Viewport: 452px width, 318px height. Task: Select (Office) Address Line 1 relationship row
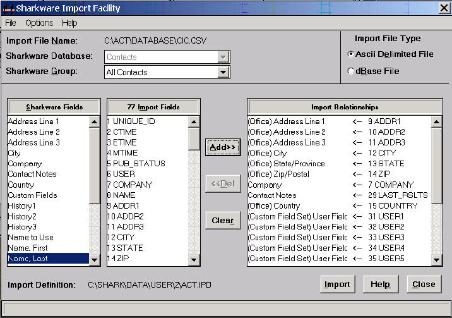pyautogui.click(x=339, y=121)
